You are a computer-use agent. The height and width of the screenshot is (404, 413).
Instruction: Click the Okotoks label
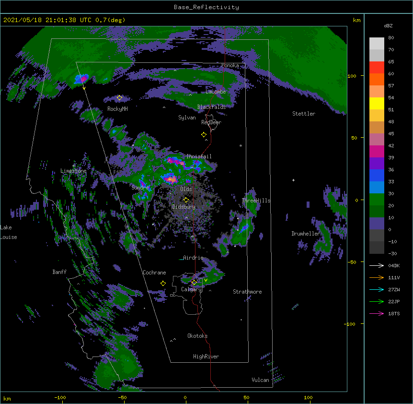coord(197,336)
